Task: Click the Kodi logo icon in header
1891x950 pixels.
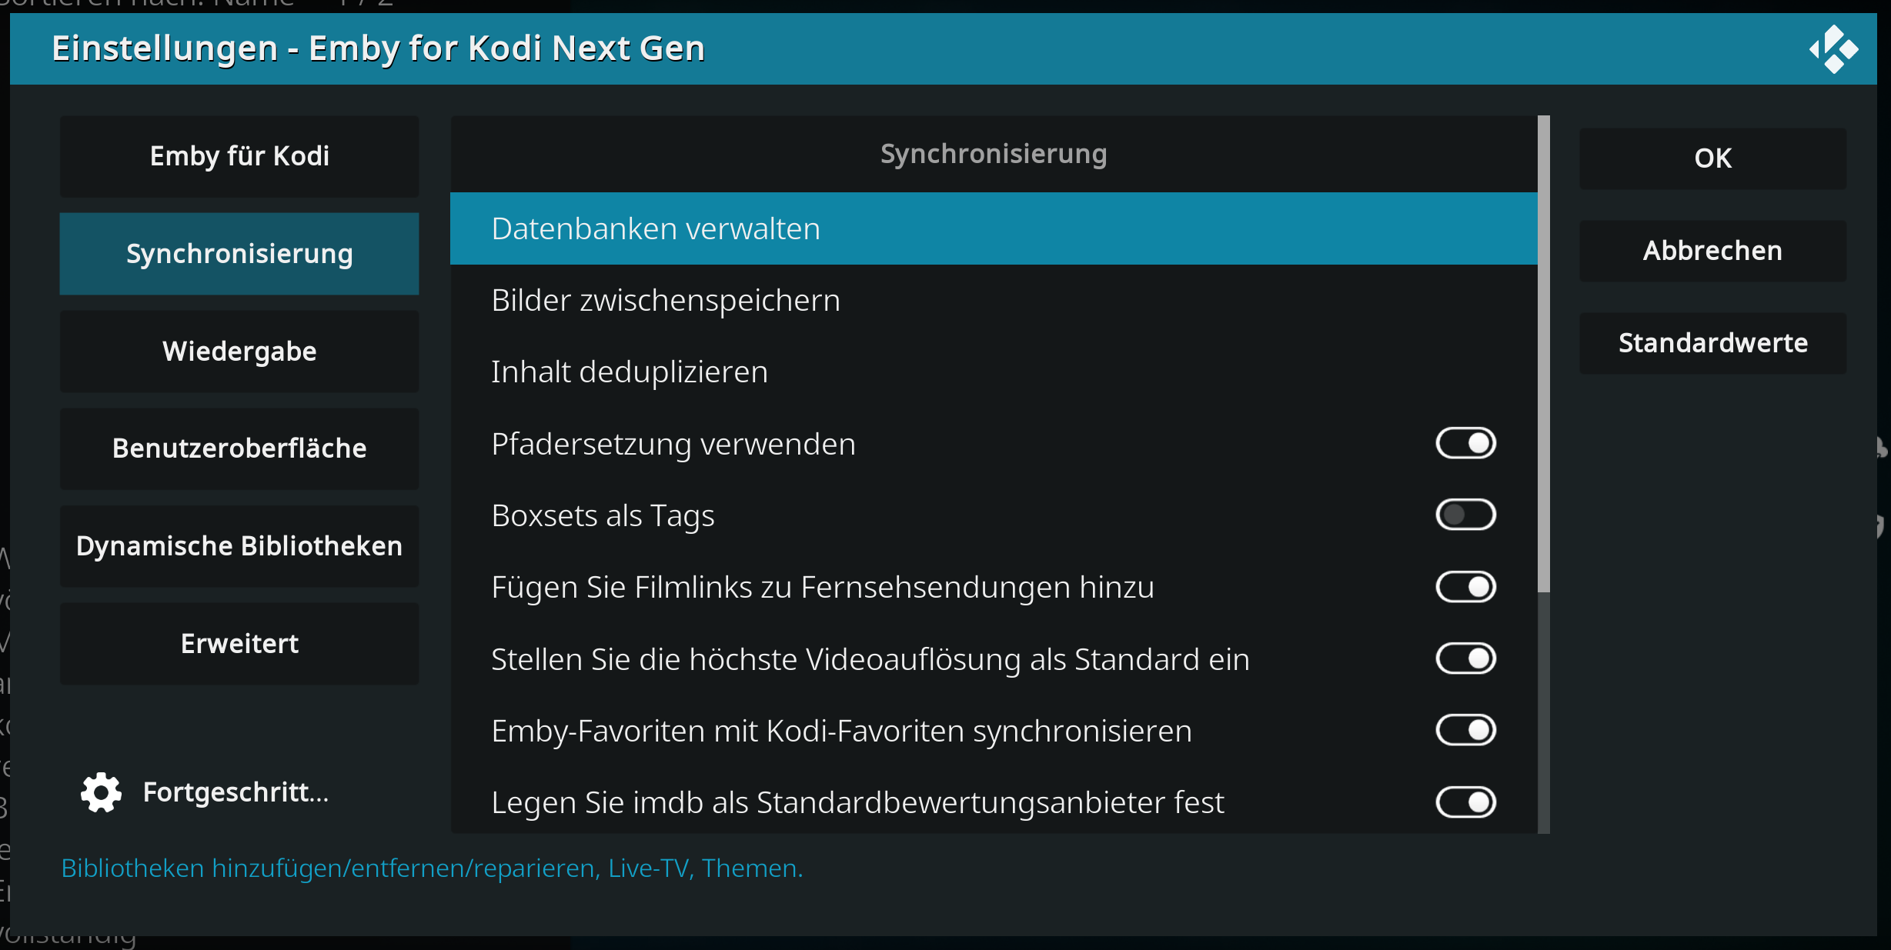Action: click(1834, 49)
